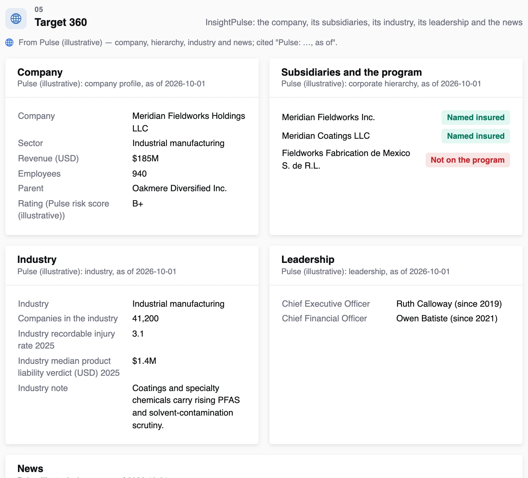528x478 pixels.
Task: Click the employee count 940
Action: [139, 174]
